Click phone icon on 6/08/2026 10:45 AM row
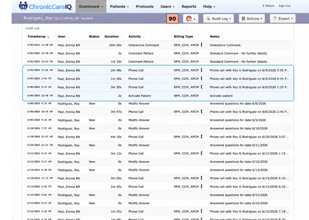309x220 pixels. coord(201,111)
